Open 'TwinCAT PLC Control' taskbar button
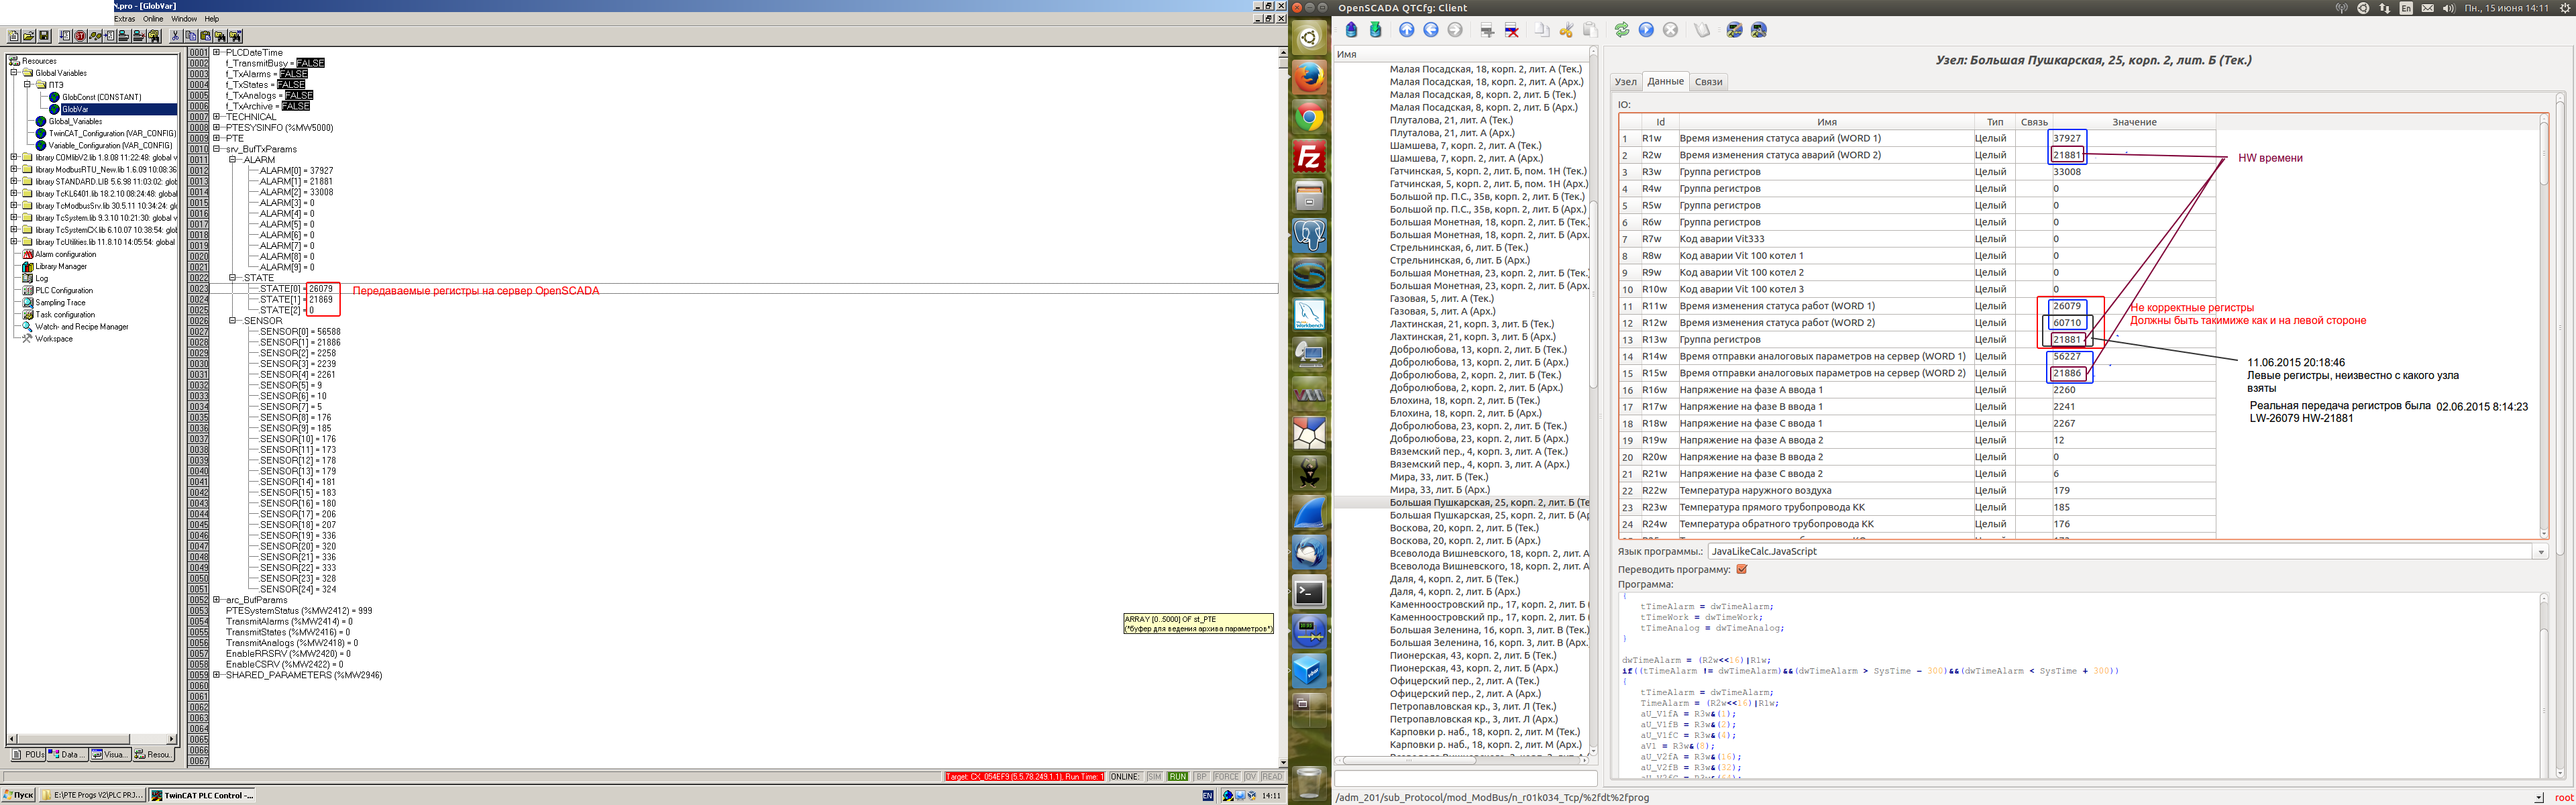 202,796
